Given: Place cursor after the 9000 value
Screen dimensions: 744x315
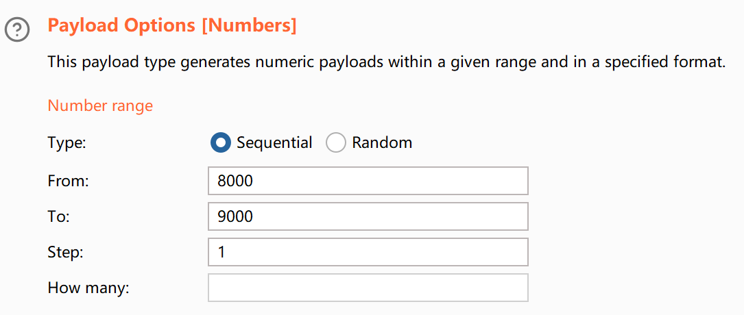Looking at the screenshot, I should [x=254, y=216].
